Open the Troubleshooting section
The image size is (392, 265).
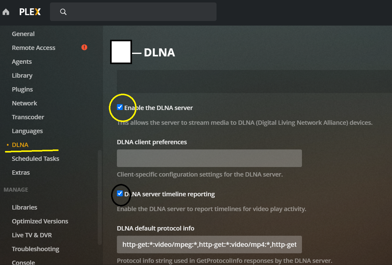(35, 249)
